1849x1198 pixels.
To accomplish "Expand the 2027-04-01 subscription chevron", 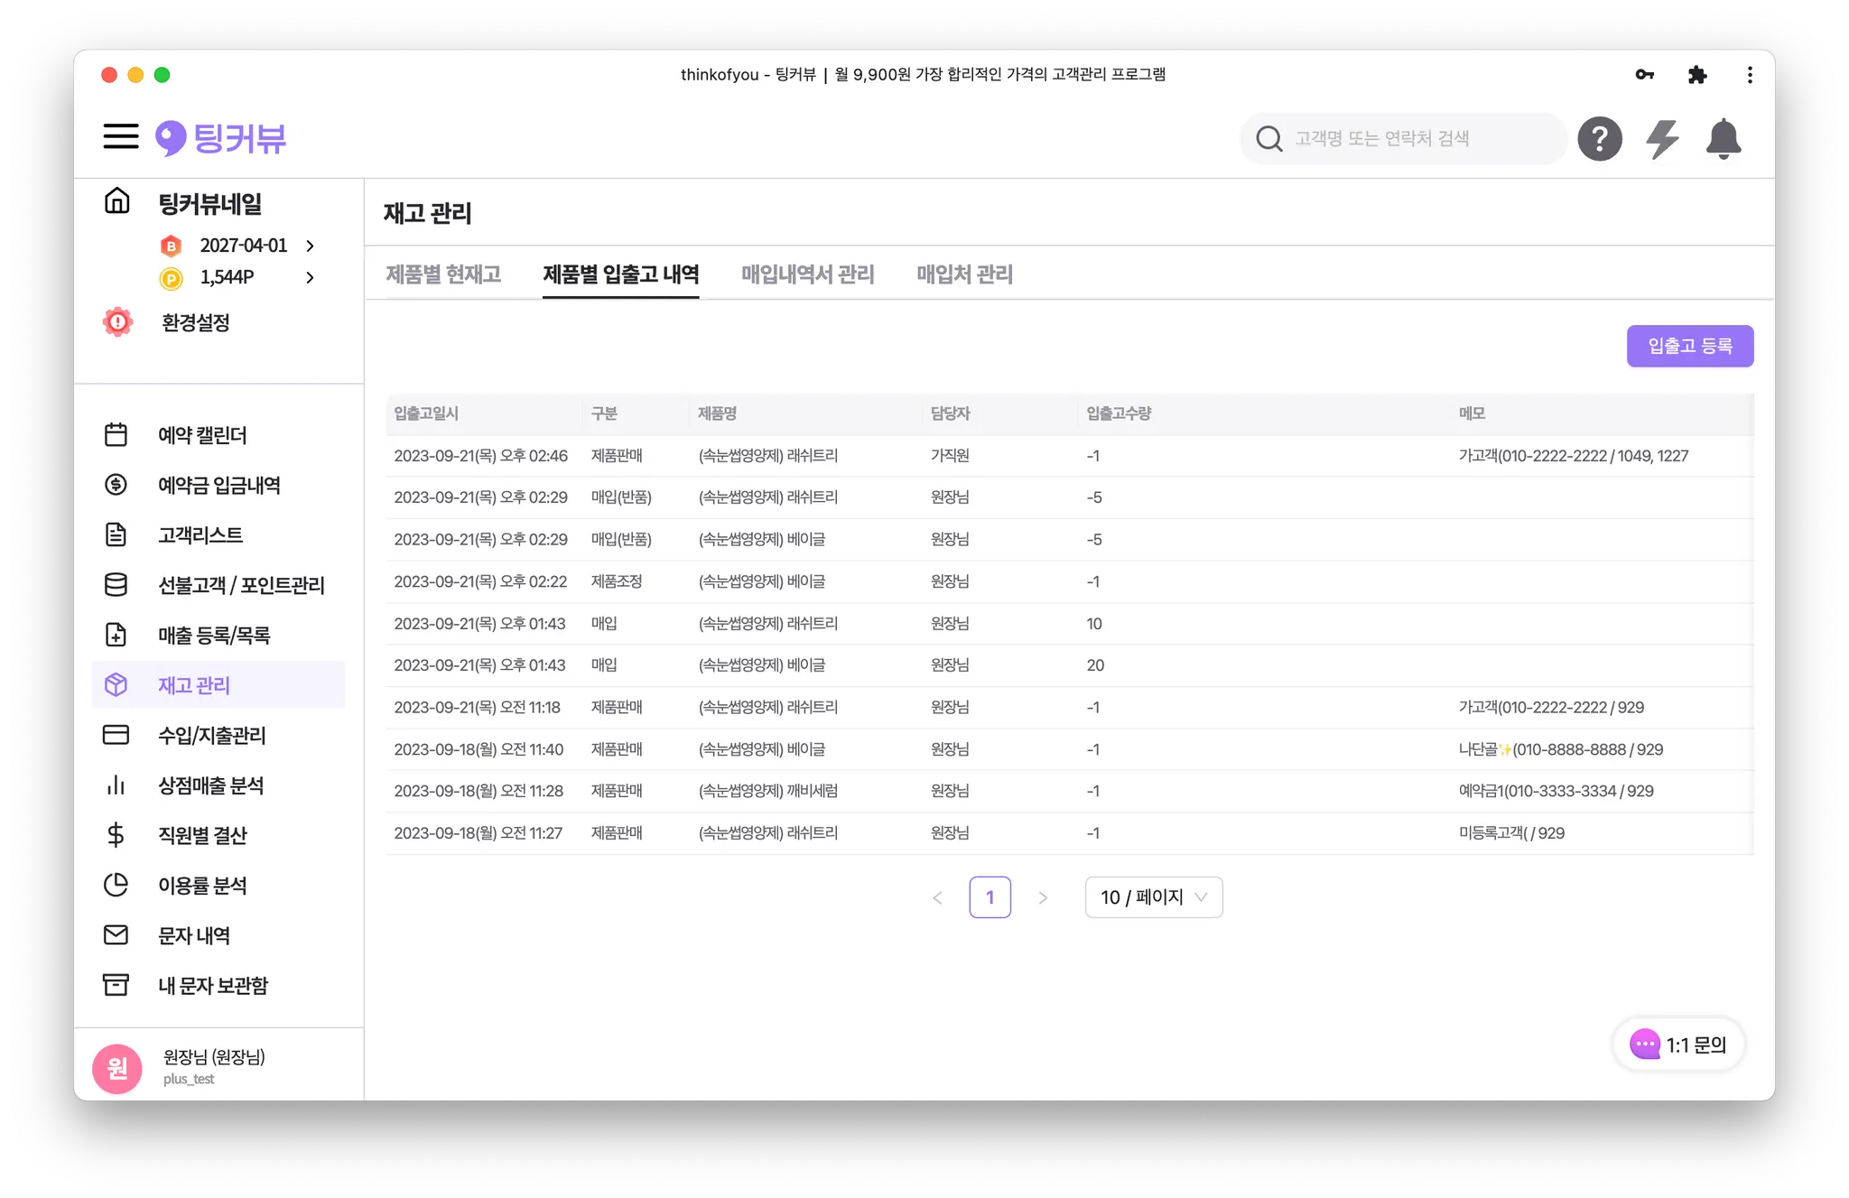I will point(311,246).
